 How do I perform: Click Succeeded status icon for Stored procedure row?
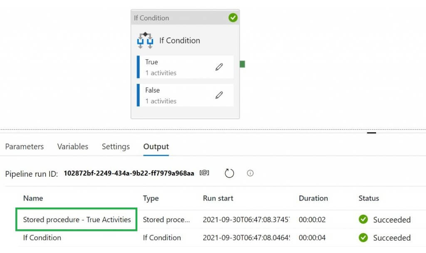click(363, 219)
